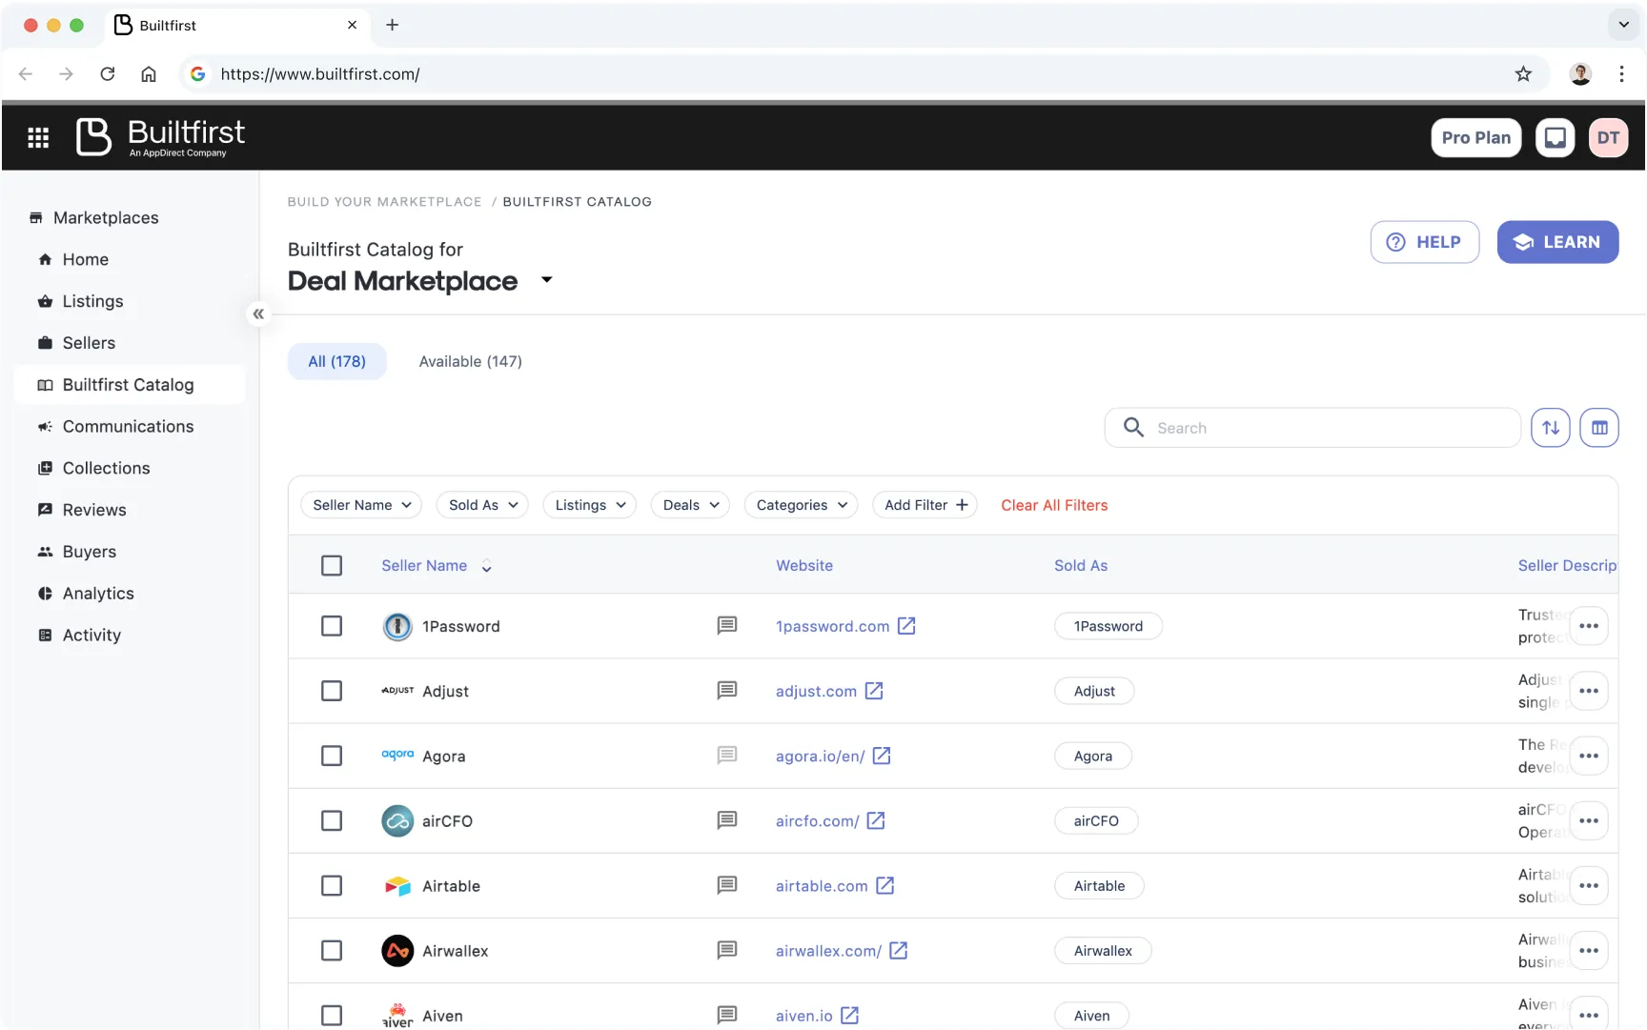Image resolution: width=1647 pixels, height=1030 pixels.
Task: Open the column settings icon beside search
Action: (x=1599, y=428)
